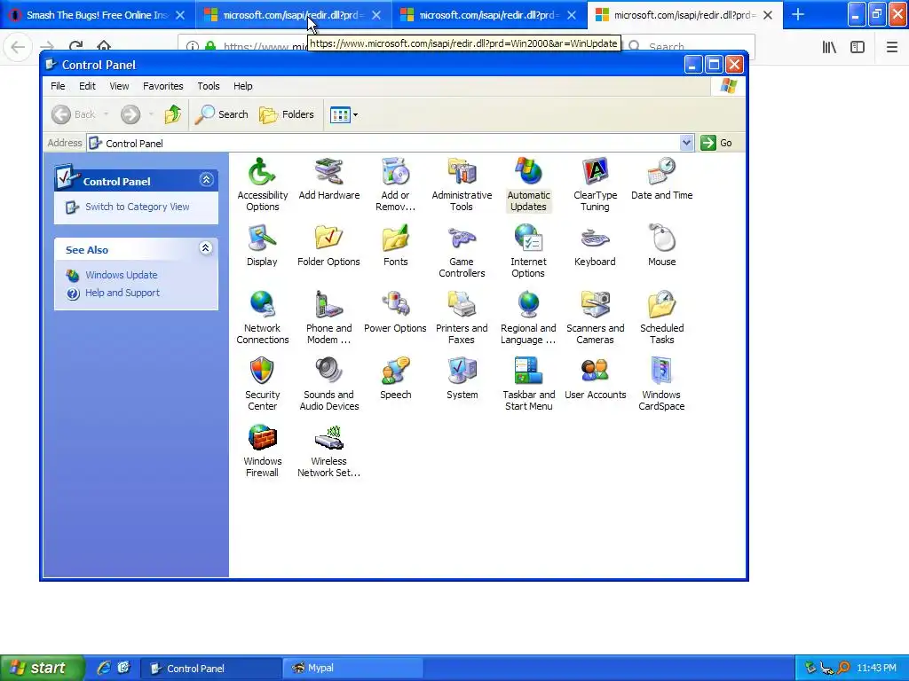Screen dimensions: 909x681
Task: Open Forward button history dropdown arrow
Action: tap(151, 114)
